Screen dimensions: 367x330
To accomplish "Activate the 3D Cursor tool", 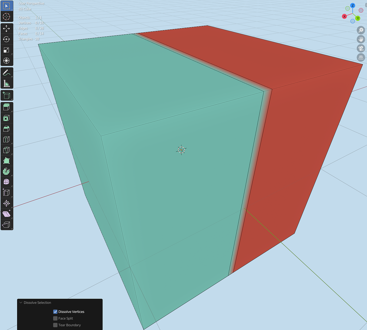I will coord(7,16).
